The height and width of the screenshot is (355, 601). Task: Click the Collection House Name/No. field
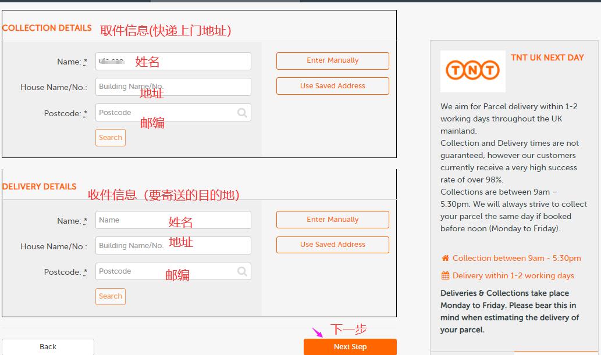173,87
